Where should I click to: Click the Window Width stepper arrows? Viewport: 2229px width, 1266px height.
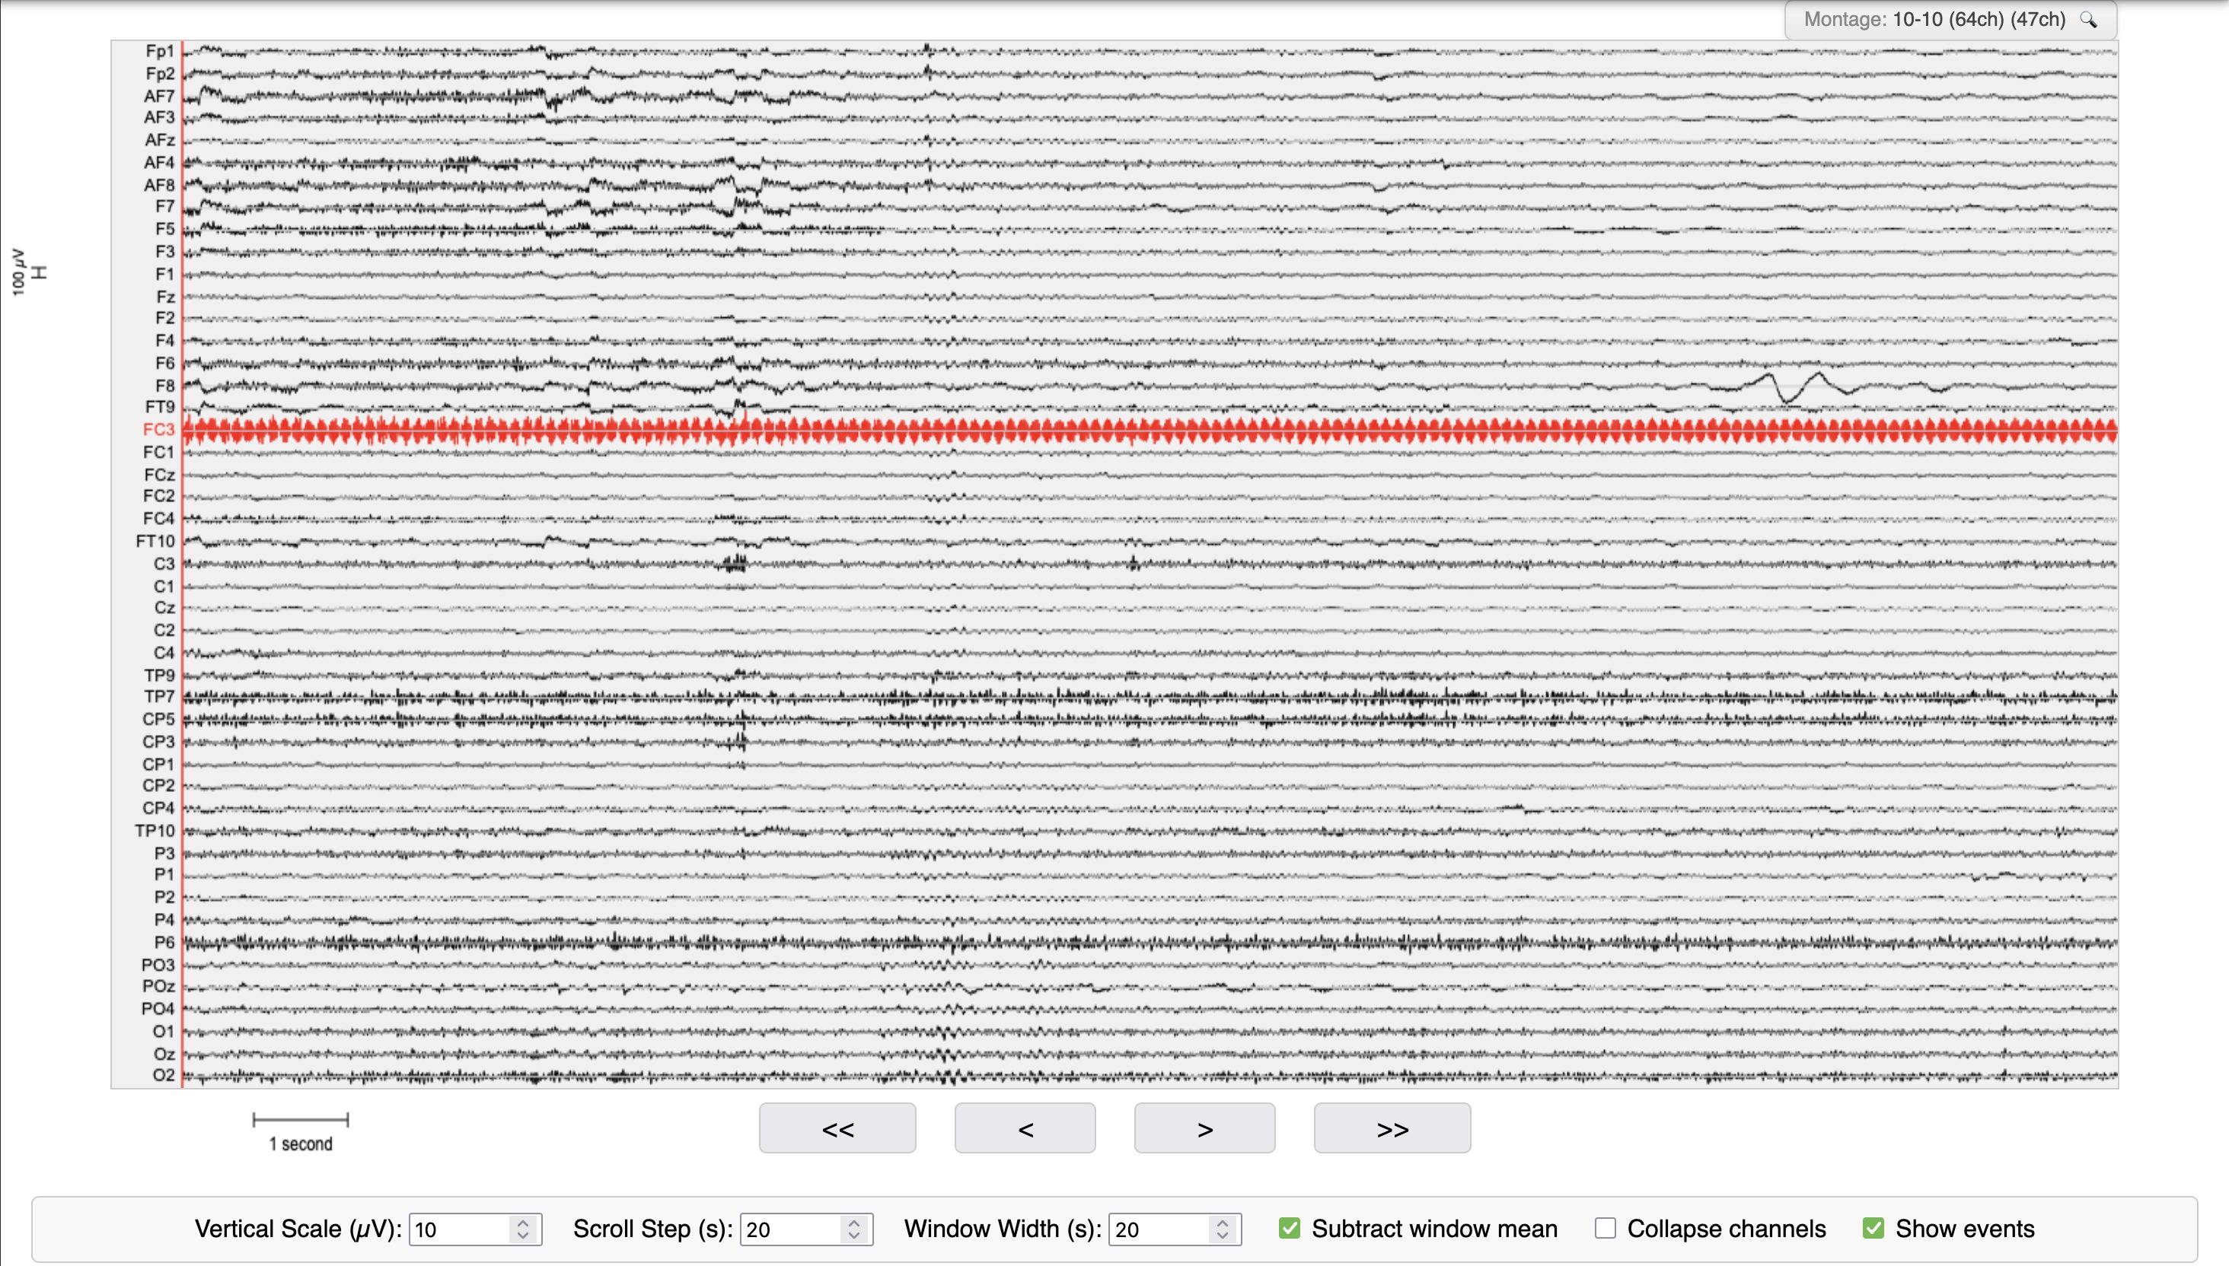[x=1223, y=1229]
